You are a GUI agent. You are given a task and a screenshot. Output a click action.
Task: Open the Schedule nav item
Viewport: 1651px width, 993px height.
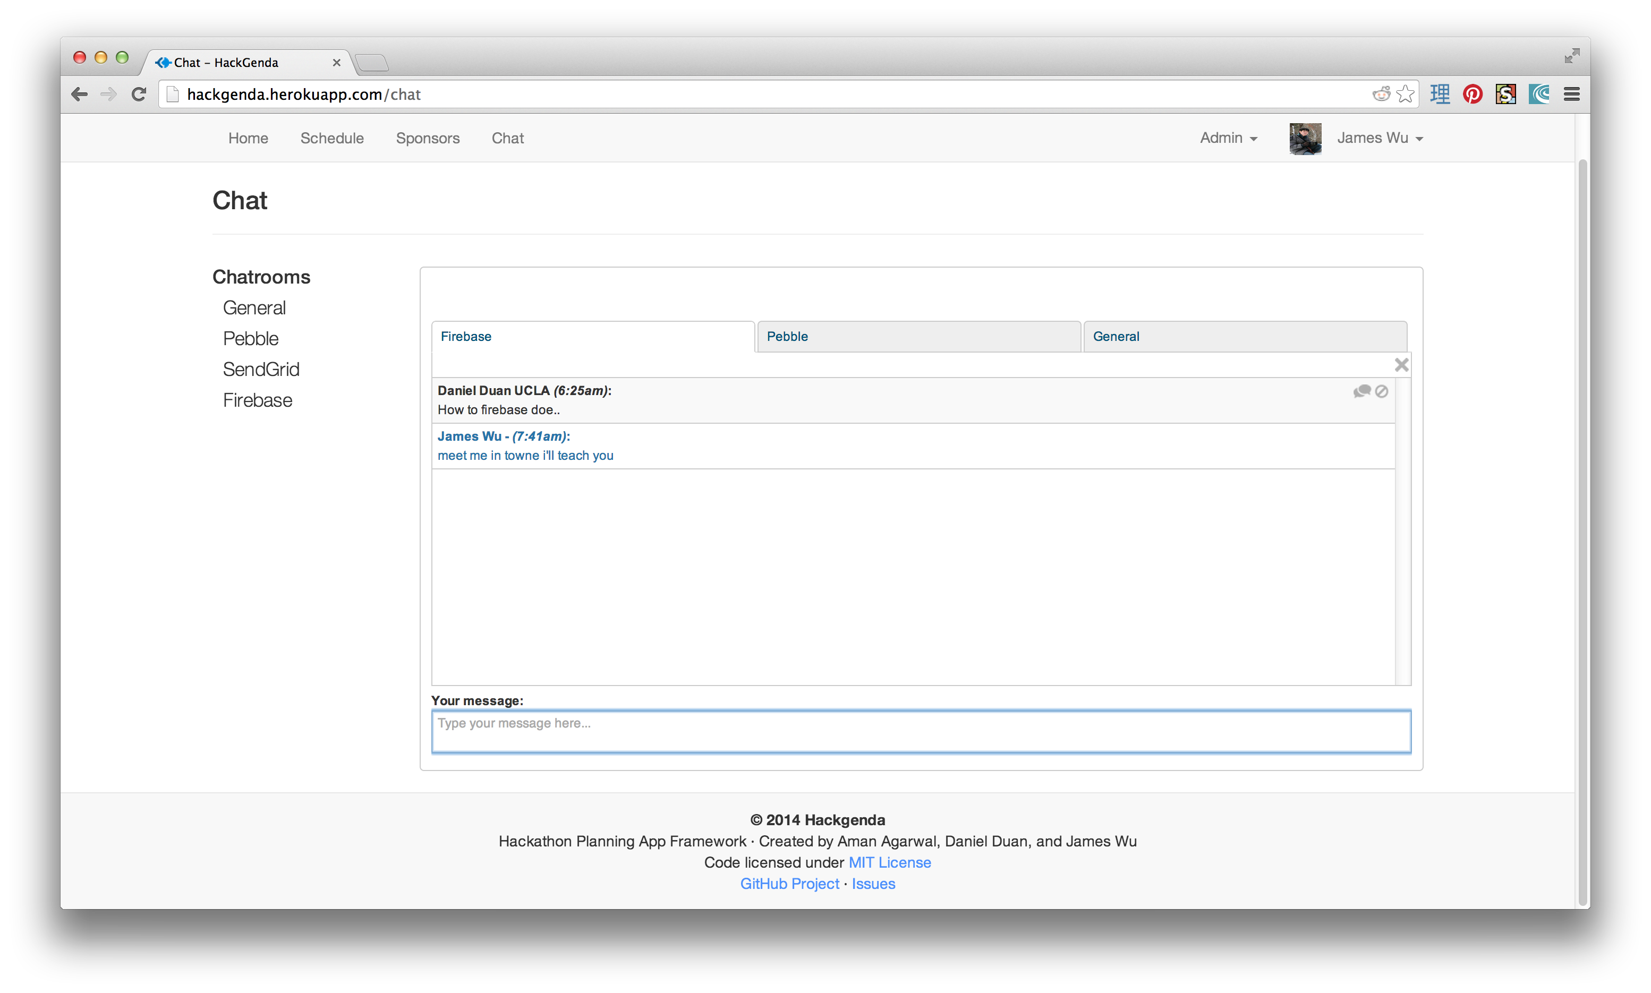pyautogui.click(x=332, y=138)
